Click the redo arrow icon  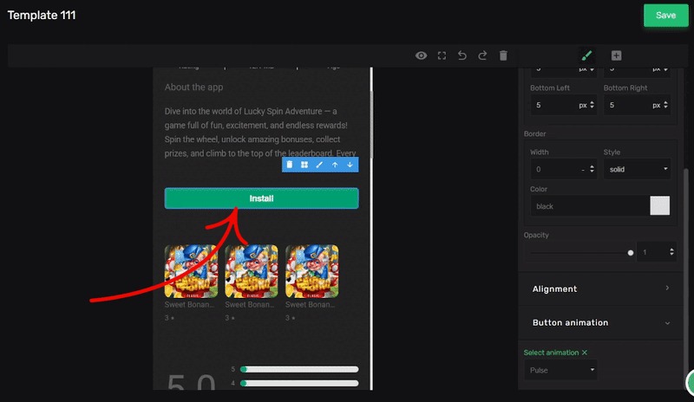482,55
